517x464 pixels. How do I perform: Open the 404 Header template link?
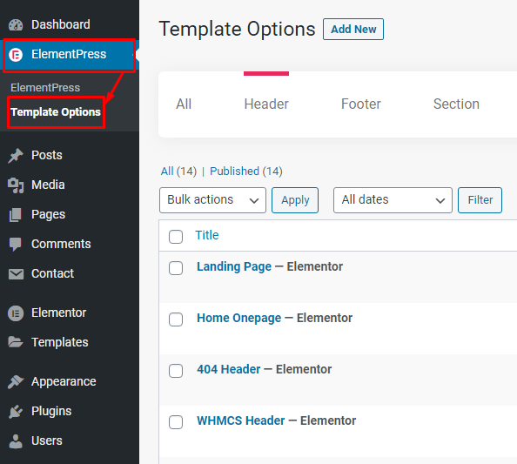click(x=229, y=369)
